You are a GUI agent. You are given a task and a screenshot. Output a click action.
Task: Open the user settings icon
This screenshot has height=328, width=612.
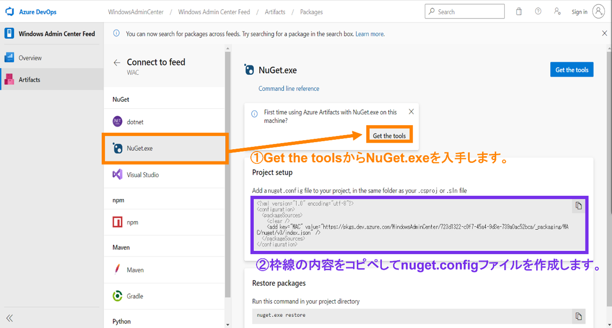[x=557, y=12]
